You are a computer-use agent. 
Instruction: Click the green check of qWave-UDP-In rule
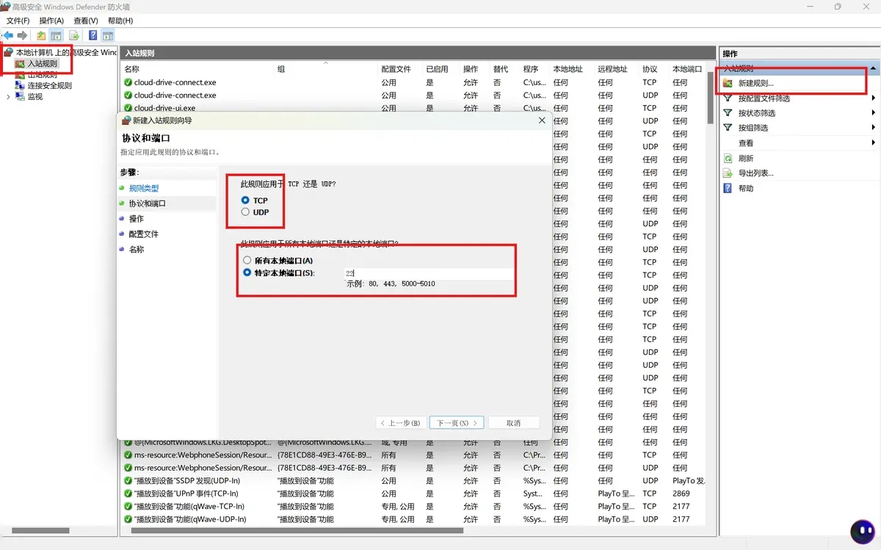point(128,519)
